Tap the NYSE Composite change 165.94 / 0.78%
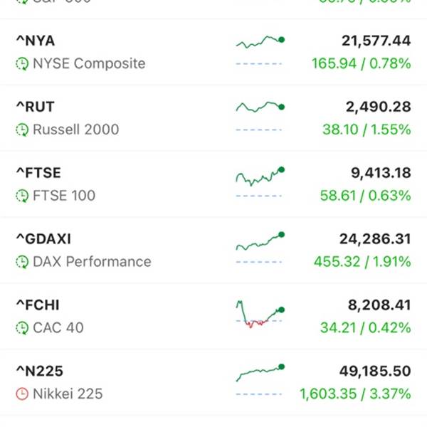427x427 pixels. click(x=361, y=63)
